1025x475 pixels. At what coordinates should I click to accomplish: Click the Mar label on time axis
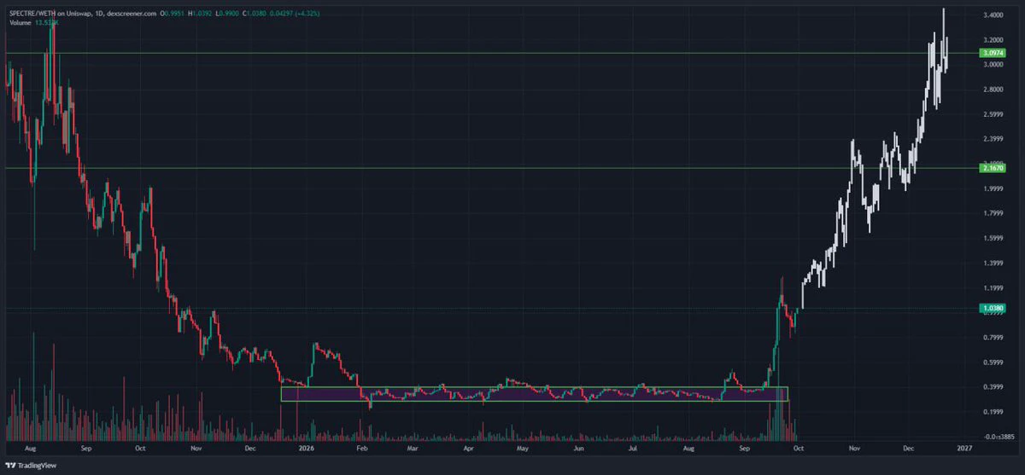(x=413, y=447)
